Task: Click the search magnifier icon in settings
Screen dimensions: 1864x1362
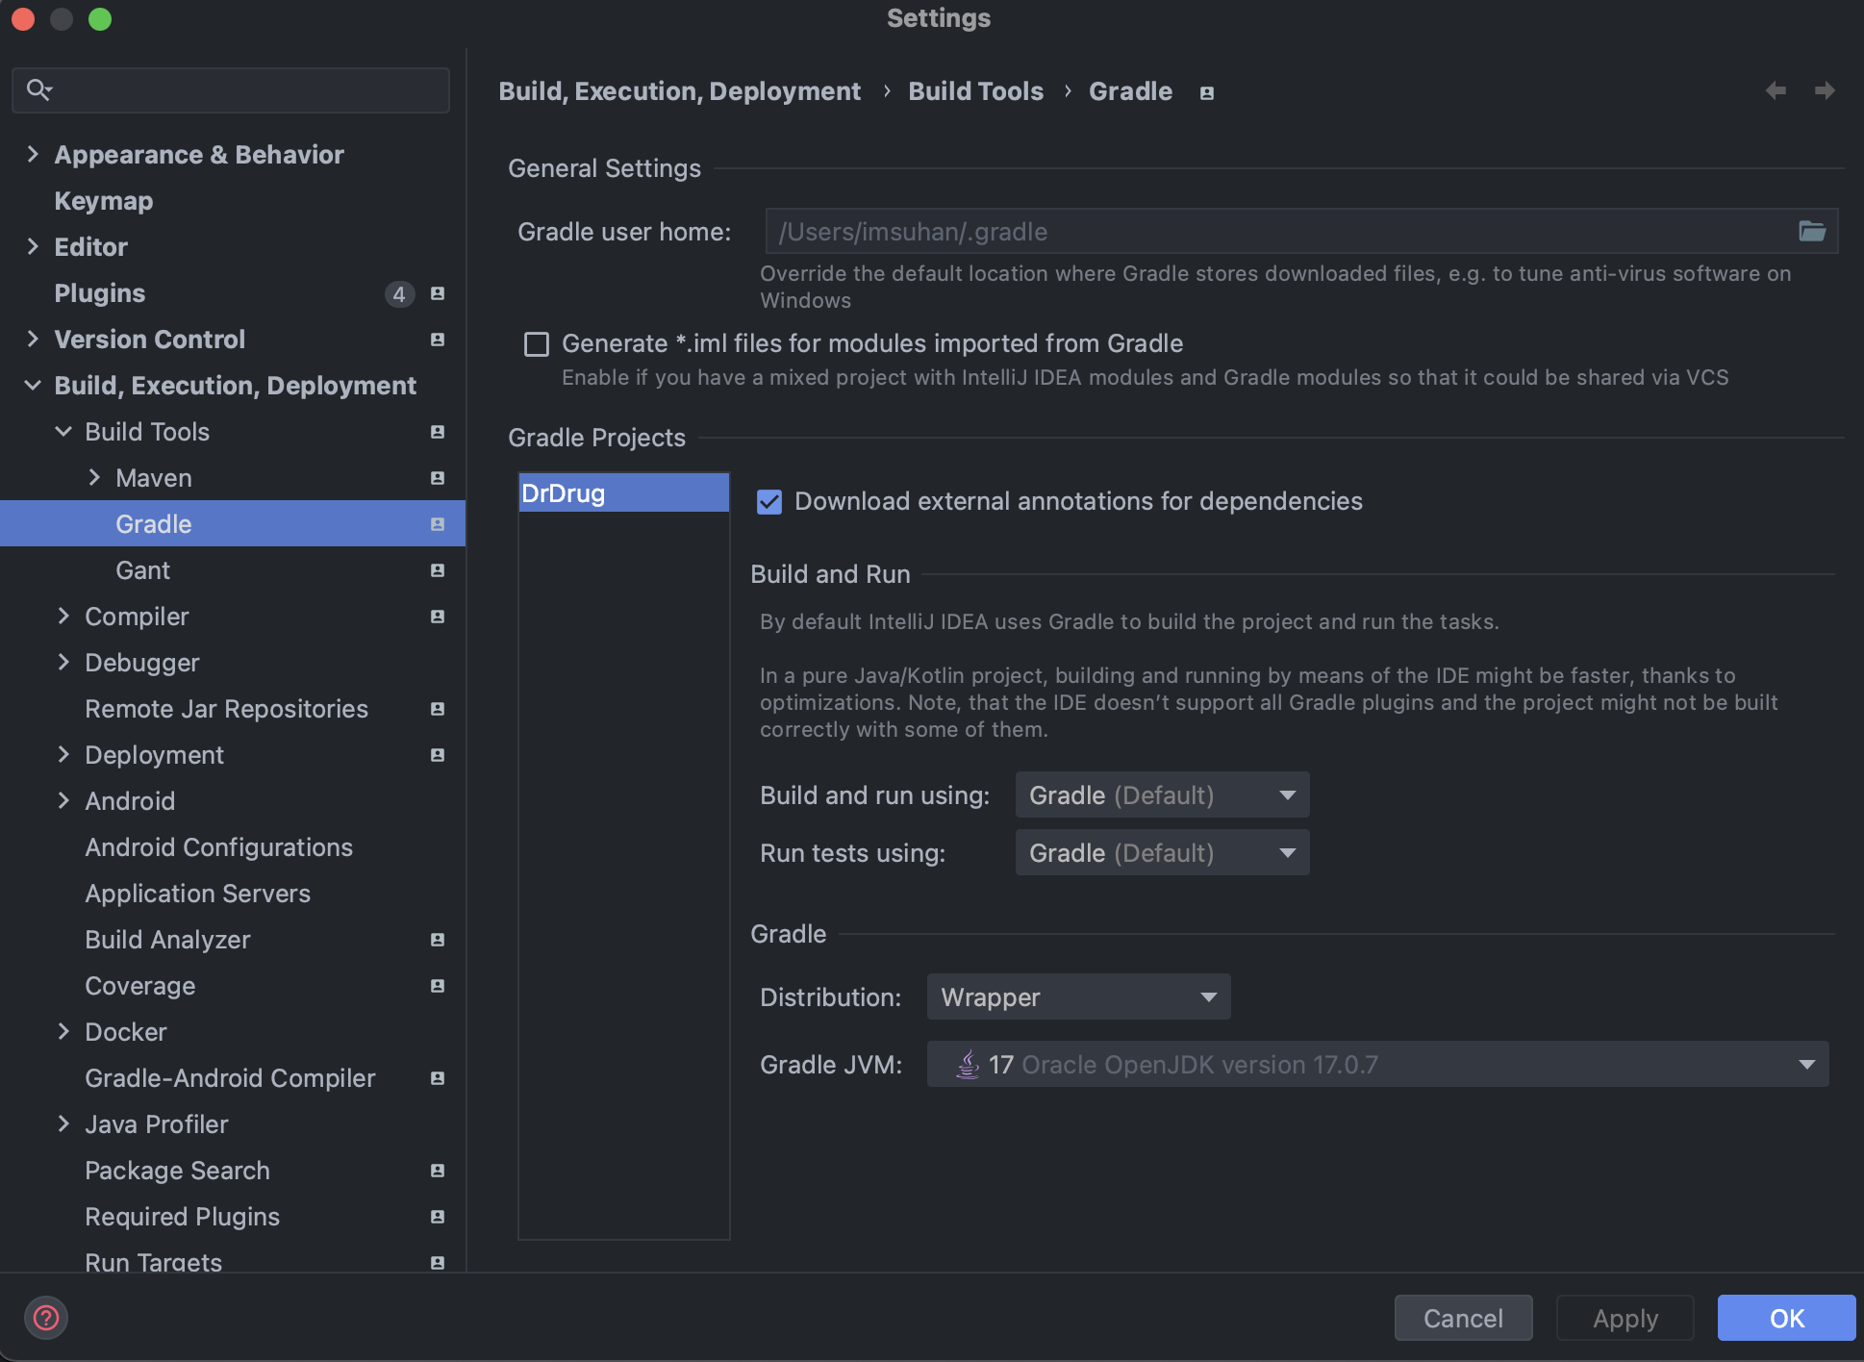Action: coord(38,90)
